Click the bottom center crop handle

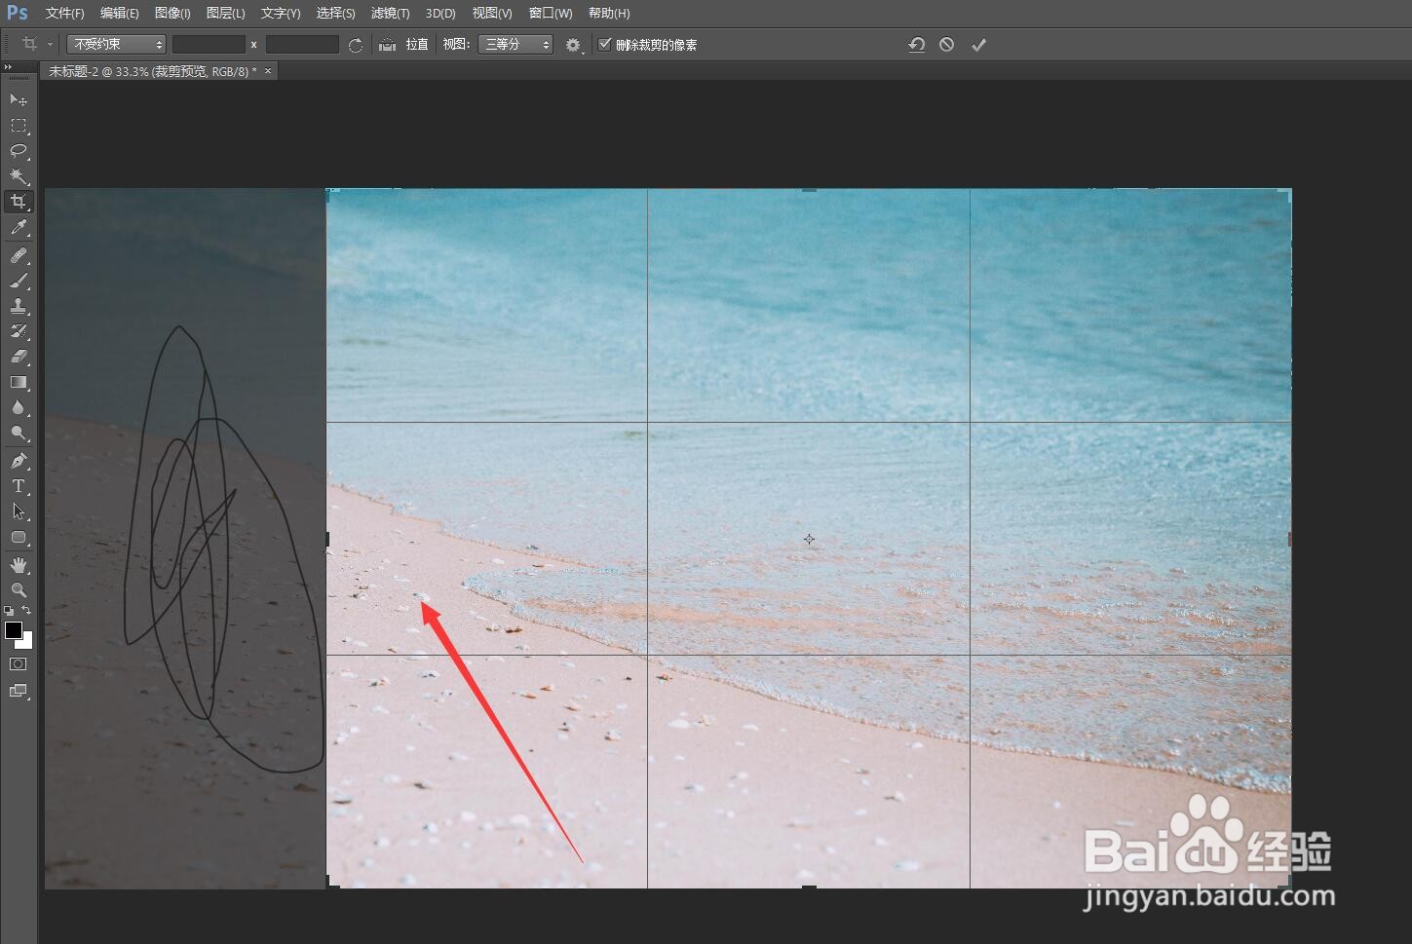pyautogui.click(x=809, y=887)
